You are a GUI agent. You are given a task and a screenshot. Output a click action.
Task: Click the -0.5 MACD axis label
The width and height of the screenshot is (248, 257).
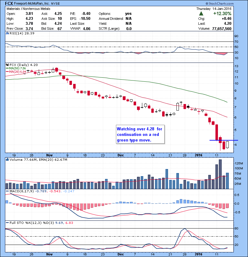237,212
